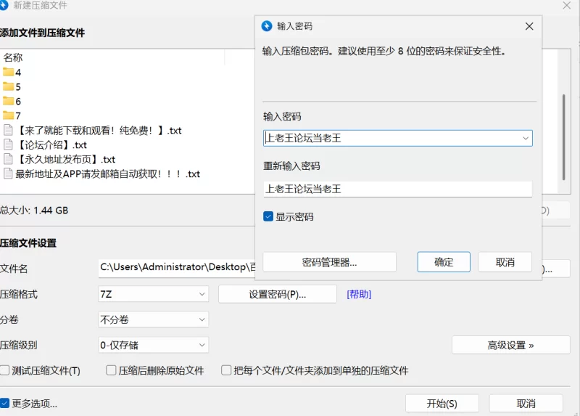
Task: Click the 确定 button
Action: (444, 262)
